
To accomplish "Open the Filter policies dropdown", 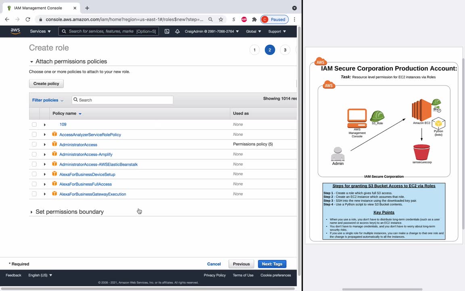I will pos(48,100).
